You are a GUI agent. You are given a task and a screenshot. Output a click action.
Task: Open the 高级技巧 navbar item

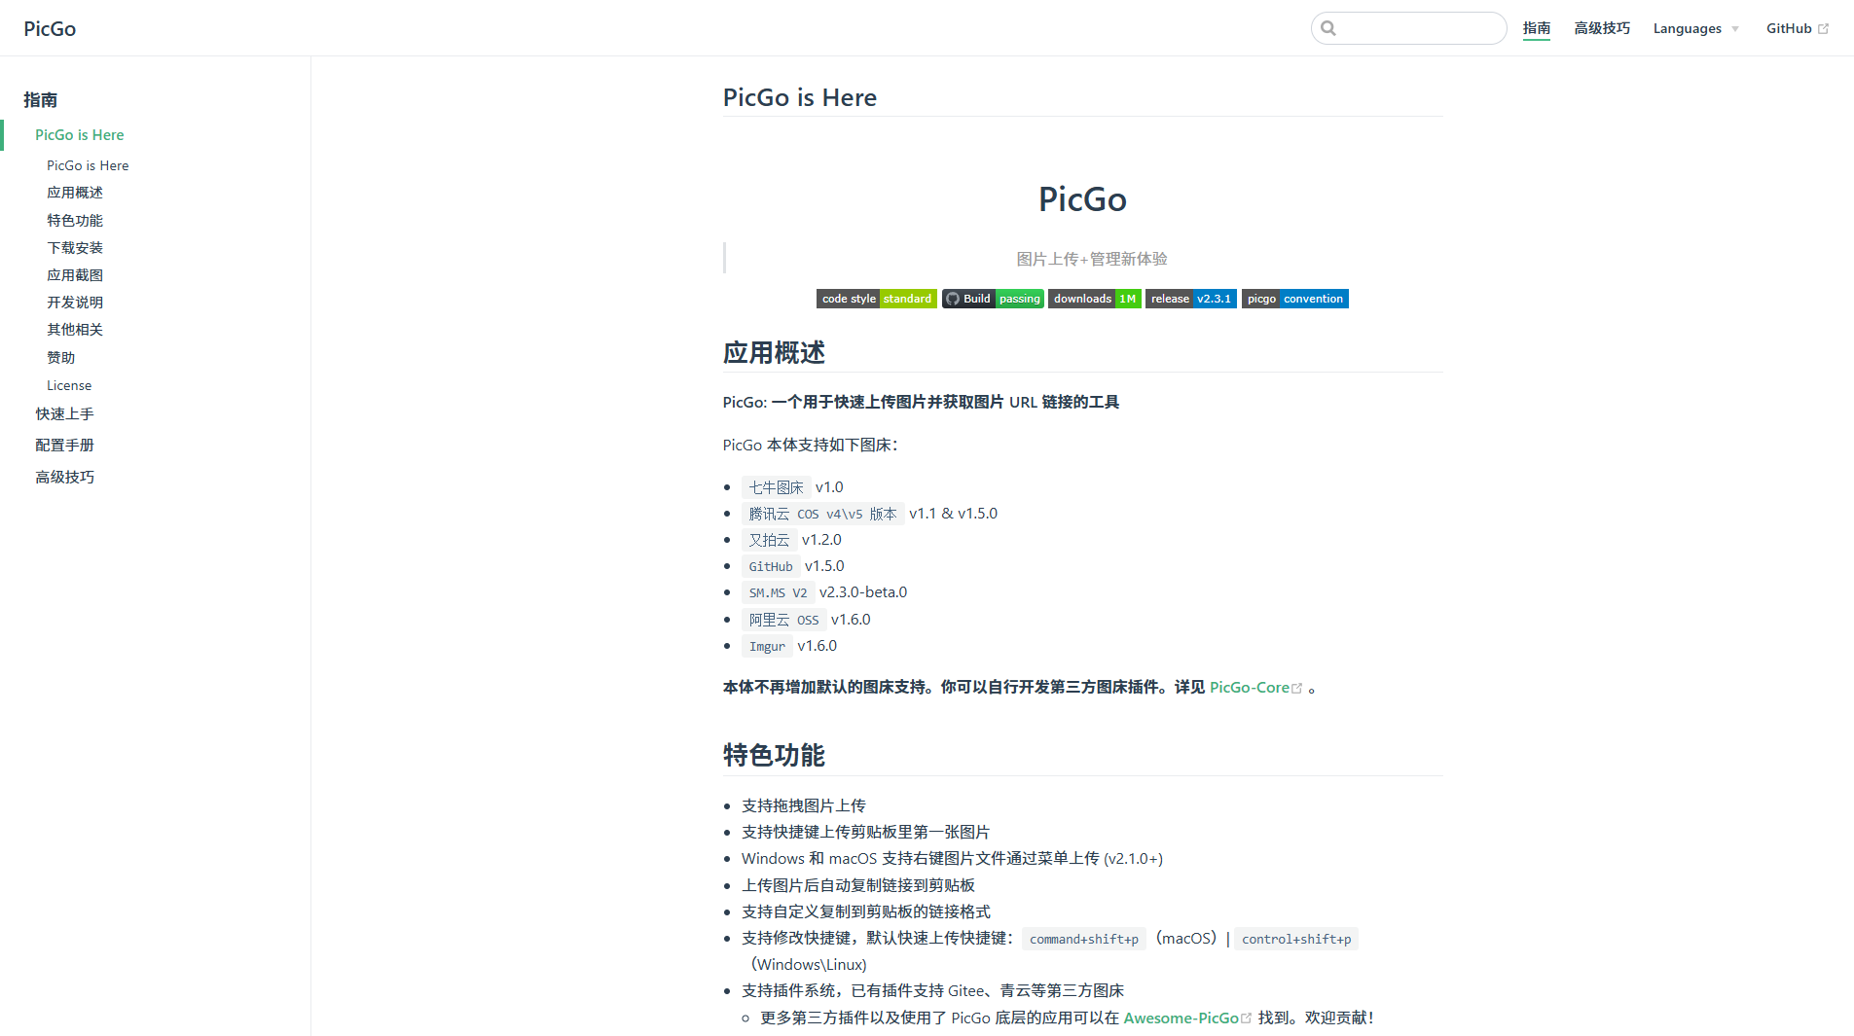point(1602,28)
